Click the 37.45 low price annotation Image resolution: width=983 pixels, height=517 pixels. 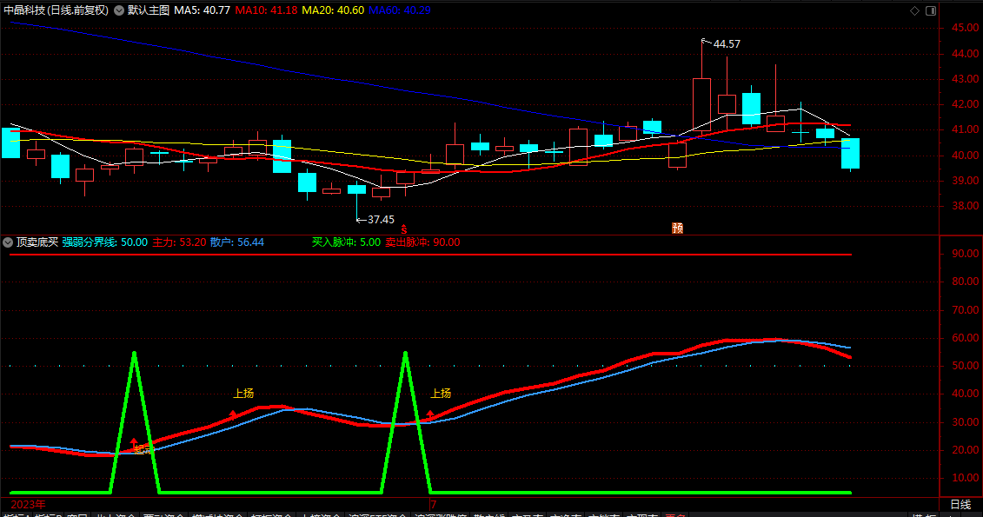[x=381, y=220]
